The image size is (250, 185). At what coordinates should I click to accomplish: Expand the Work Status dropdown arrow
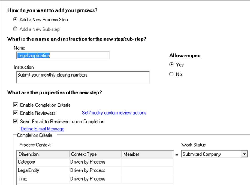[x=244, y=154]
